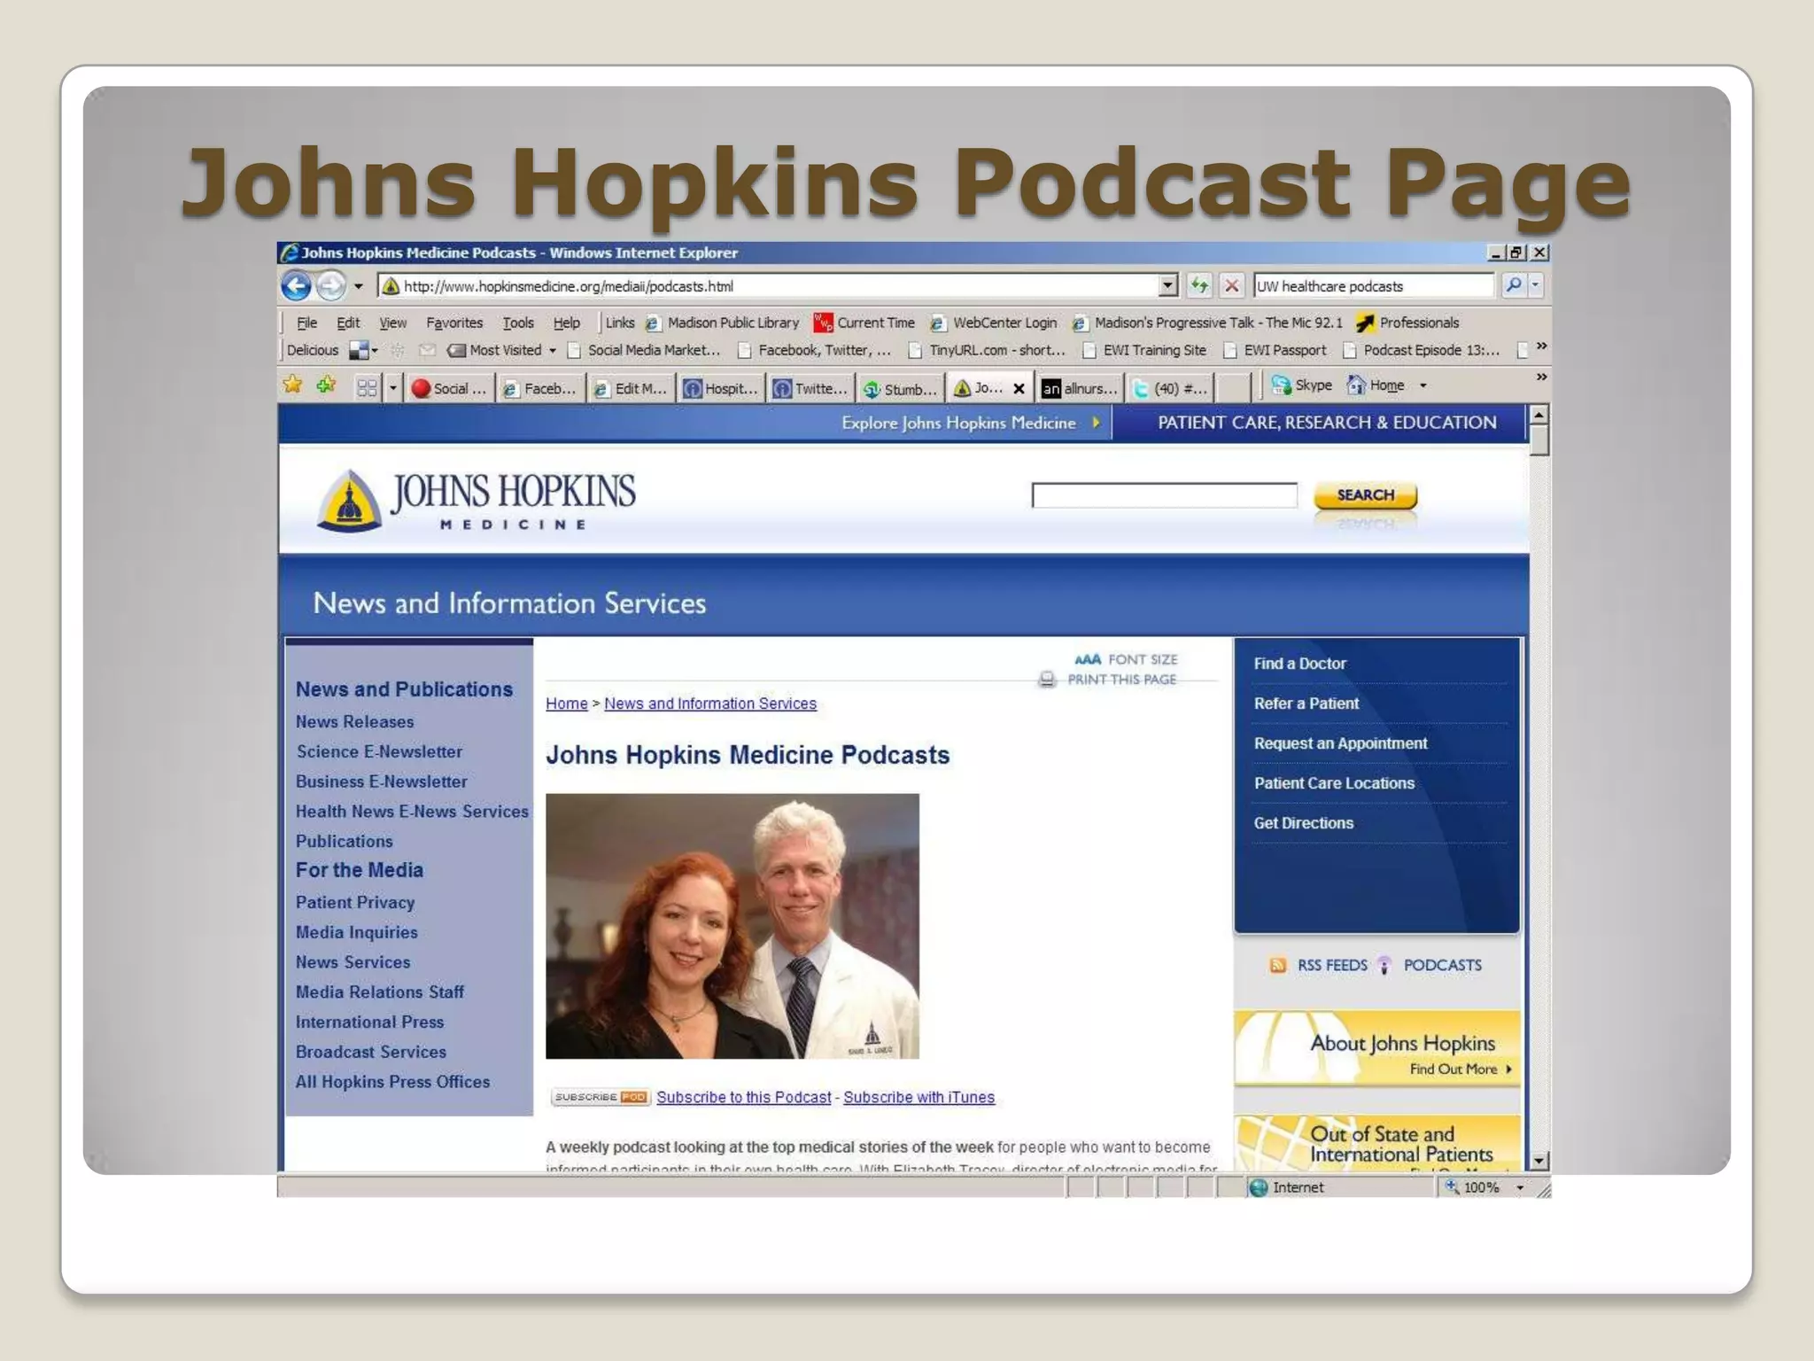Open the Favorites menu
The height and width of the screenshot is (1361, 1814).
(454, 323)
